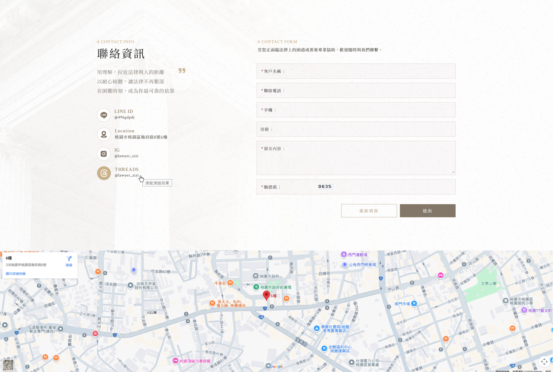
Task: Click the LINE ID circular icon
Action: [x=104, y=115]
